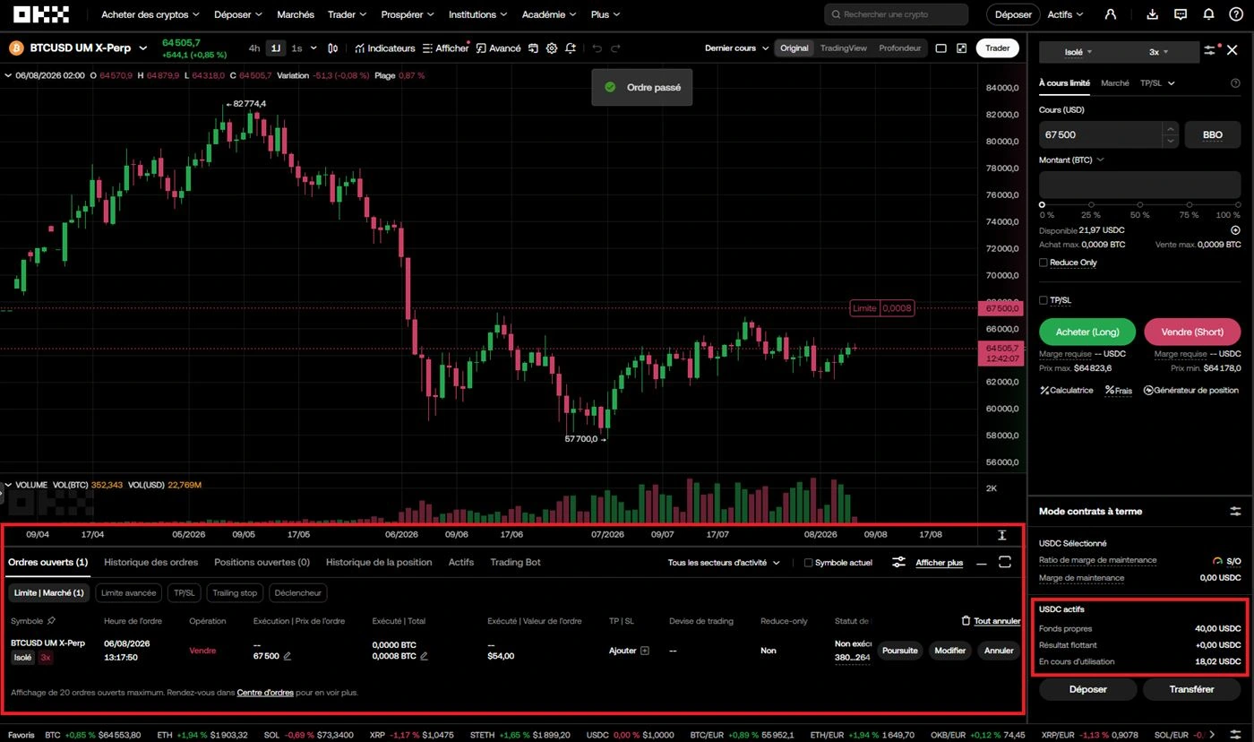The width and height of the screenshot is (1254, 742).
Task: Redo the last chart action
Action: [615, 48]
